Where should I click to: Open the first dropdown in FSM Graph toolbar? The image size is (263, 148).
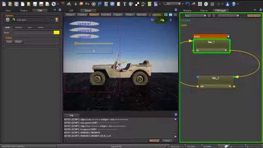(196, 16)
